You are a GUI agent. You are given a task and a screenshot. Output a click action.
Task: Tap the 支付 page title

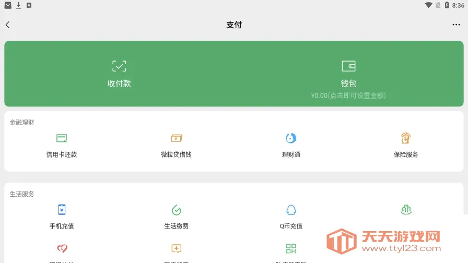click(234, 25)
